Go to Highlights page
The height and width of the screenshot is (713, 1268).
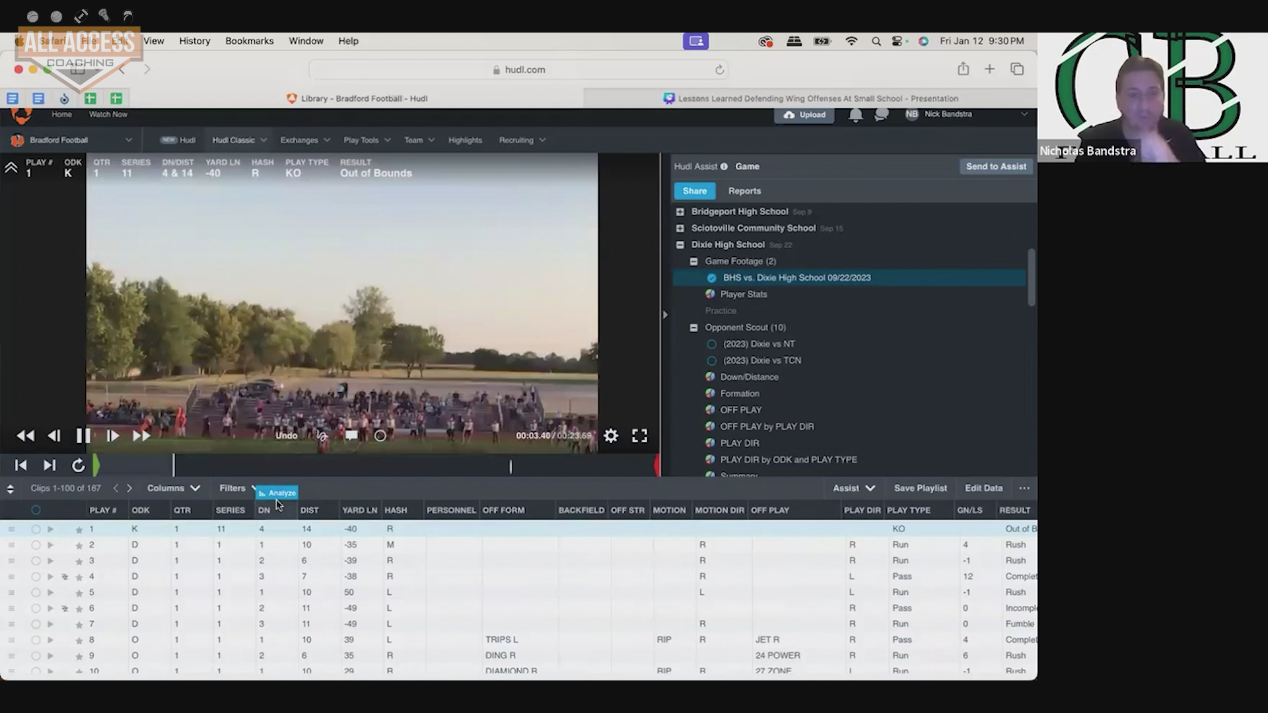[x=465, y=140]
